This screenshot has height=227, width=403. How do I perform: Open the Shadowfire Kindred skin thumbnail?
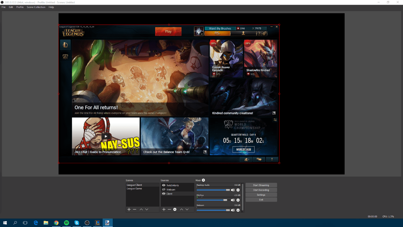click(260, 59)
